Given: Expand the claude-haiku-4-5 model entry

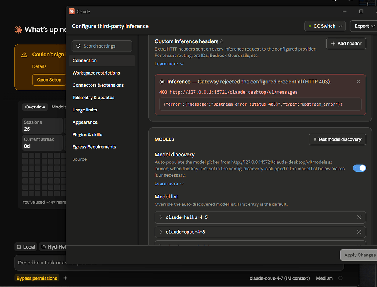Looking at the screenshot, I should pos(161,217).
